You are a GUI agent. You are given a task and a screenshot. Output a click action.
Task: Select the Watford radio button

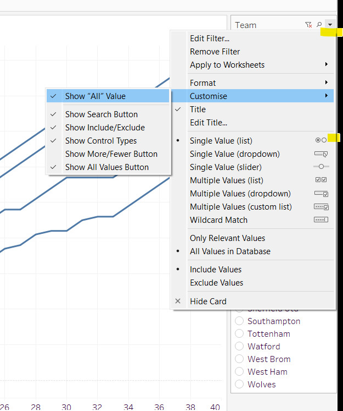point(239,346)
